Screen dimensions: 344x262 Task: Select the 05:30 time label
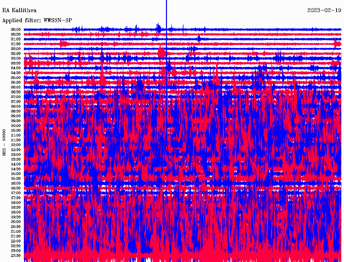tap(16, 83)
